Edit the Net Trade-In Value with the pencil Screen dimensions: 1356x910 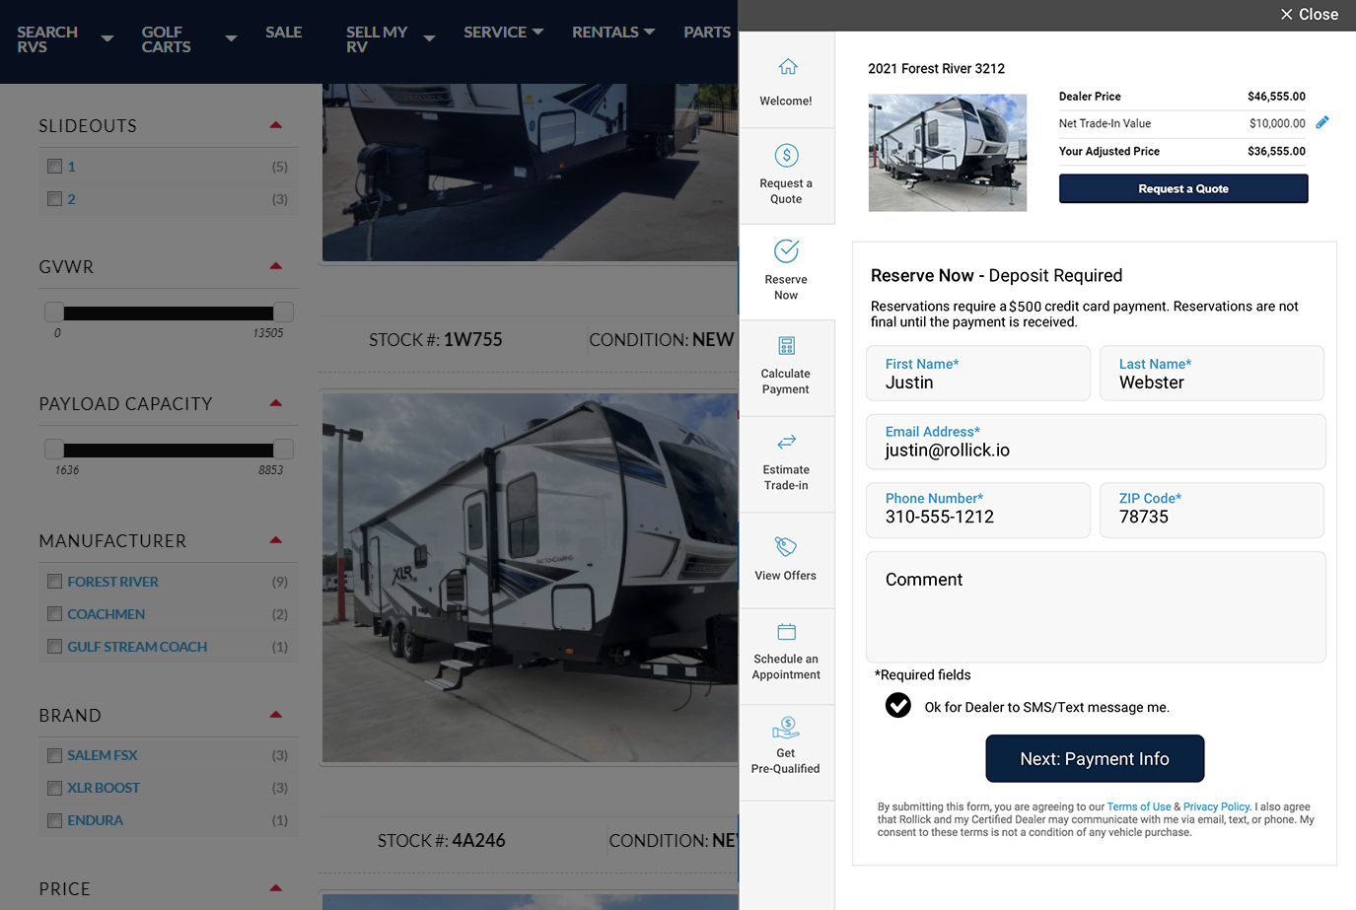(1322, 121)
